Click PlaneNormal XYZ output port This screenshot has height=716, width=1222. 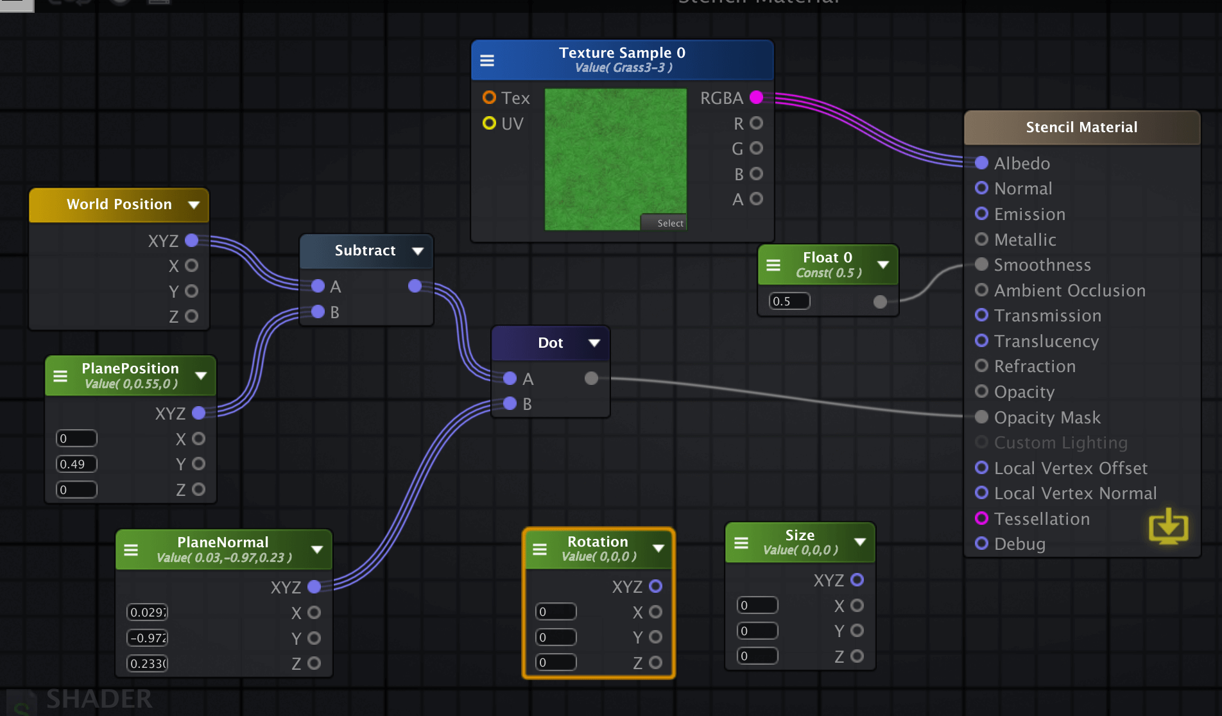[314, 586]
